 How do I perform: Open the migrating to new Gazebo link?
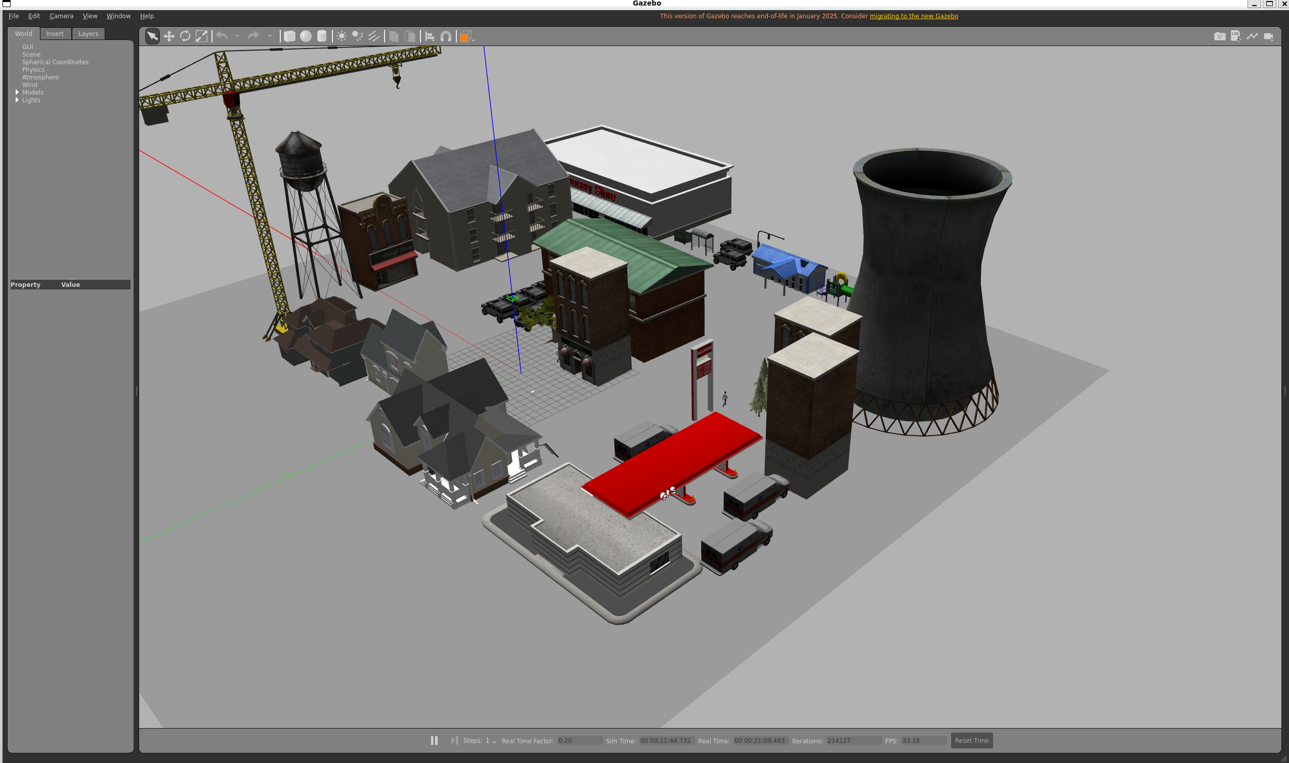coord(913,16)
